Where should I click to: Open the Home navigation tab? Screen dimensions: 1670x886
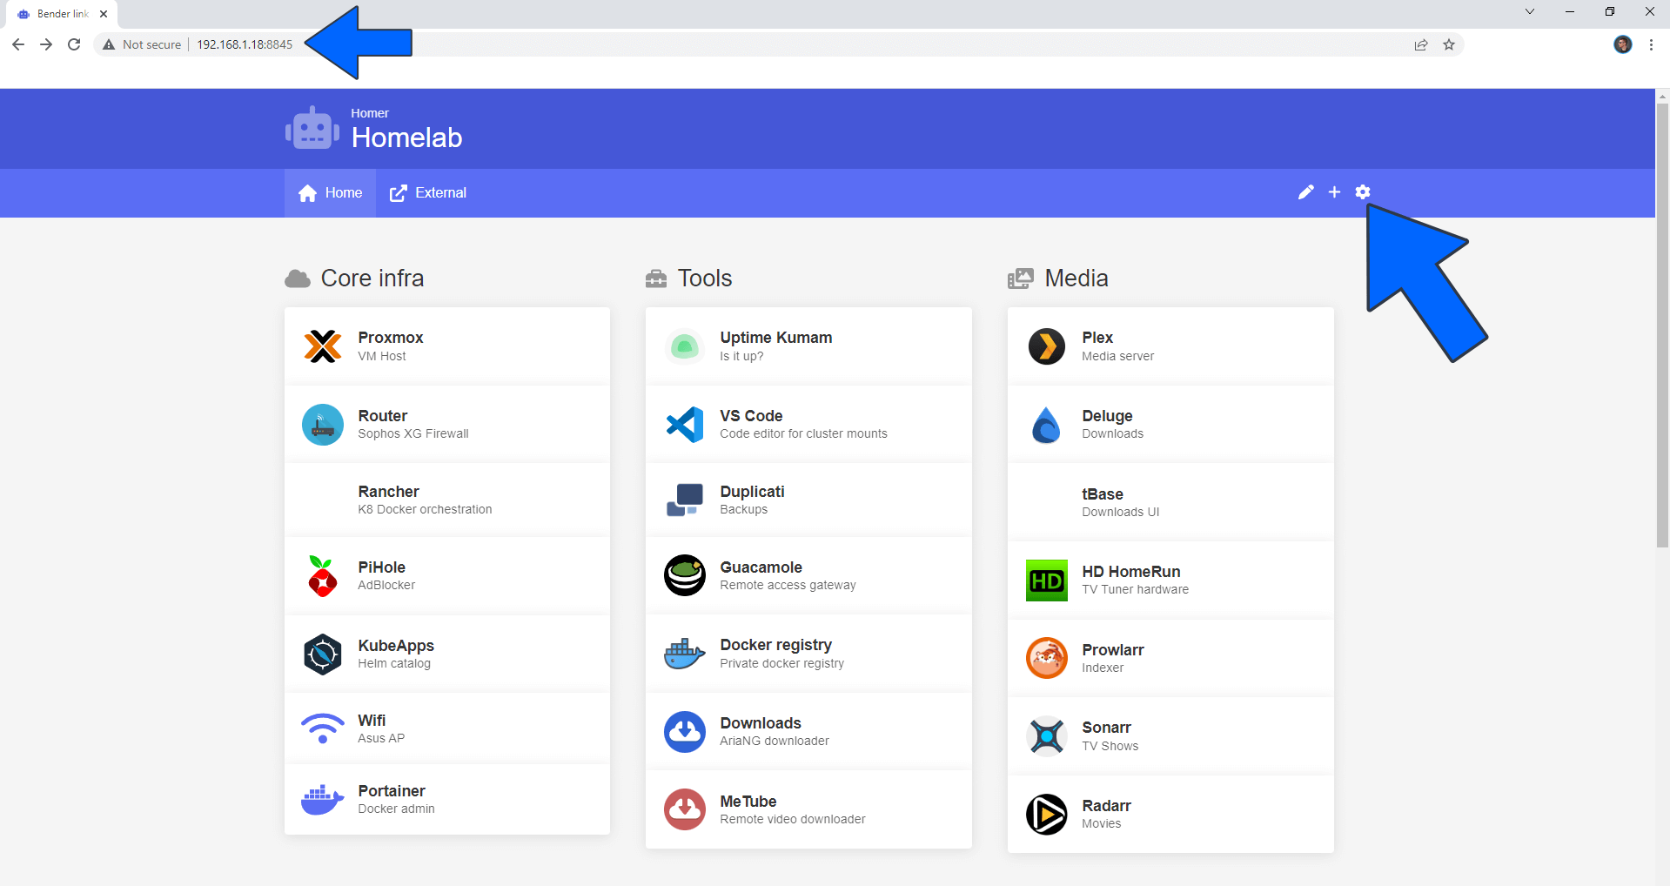click(330, 193)
